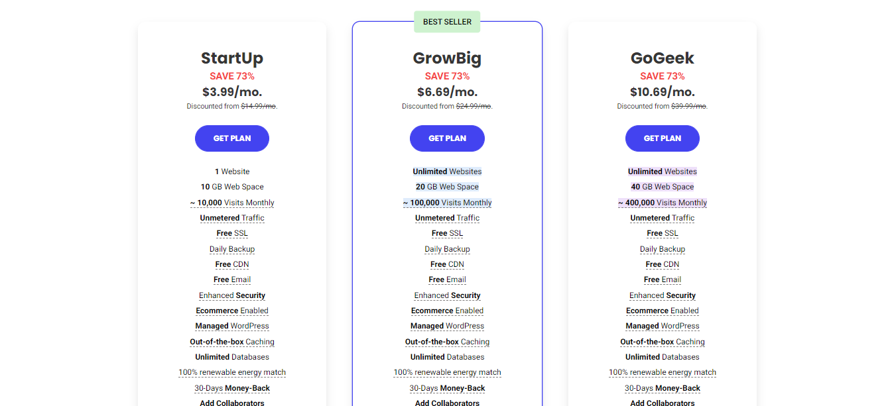Click the GoGeek plan title
The width and height of the screenshot is (892, 406).
click(663, 58)
